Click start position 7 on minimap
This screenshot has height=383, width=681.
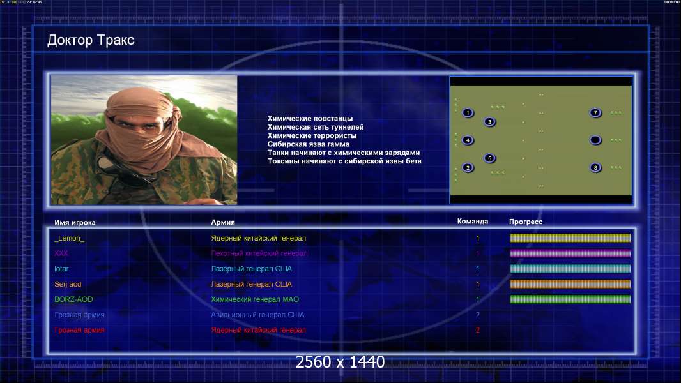(595, 113)
